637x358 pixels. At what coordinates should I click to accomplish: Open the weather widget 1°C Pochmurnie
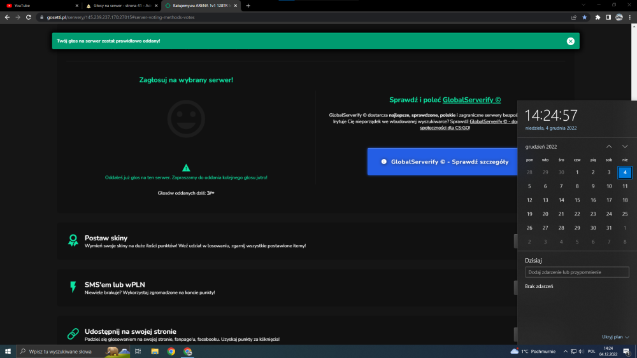point(533,351)
